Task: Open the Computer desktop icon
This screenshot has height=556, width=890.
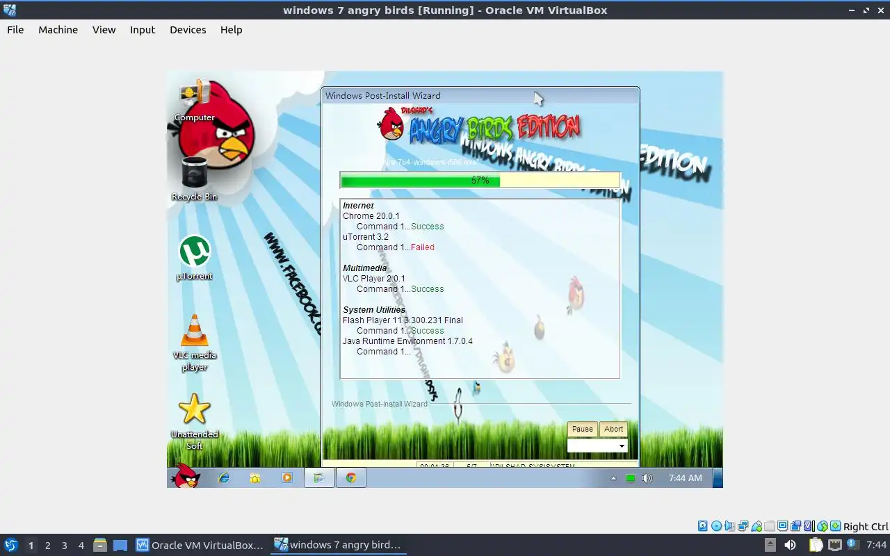Action: click(x=195, y=101)
